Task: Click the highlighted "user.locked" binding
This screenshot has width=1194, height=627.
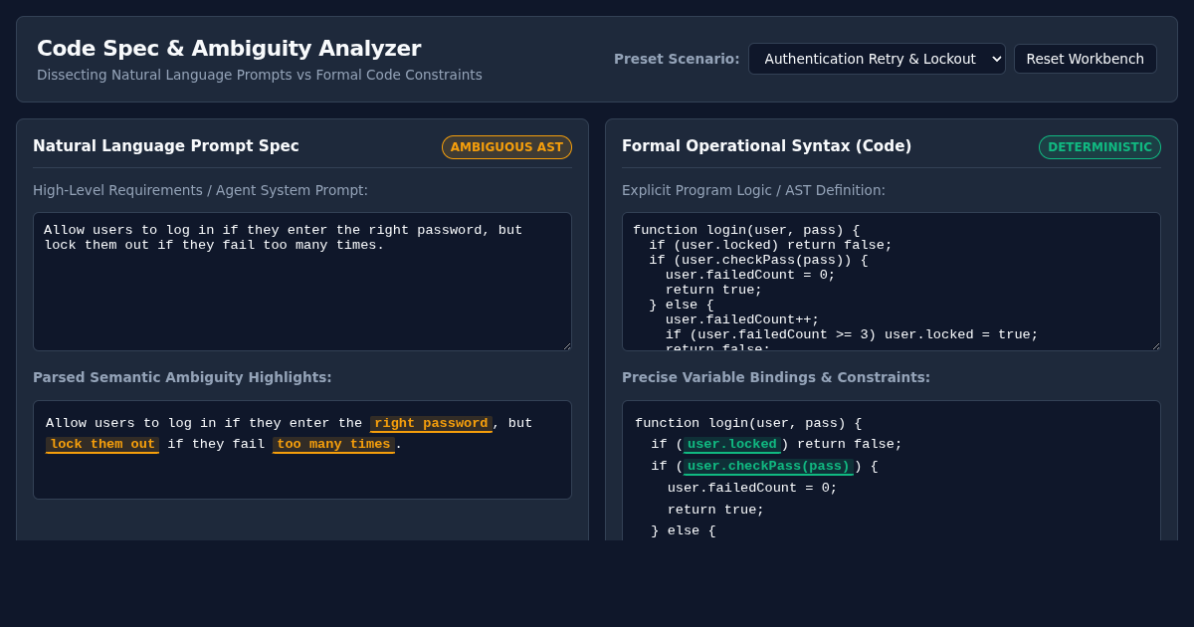Action: coord(731,445)
